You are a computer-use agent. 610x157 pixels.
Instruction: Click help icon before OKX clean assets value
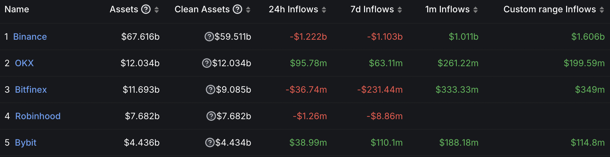(x=206, y=63)
